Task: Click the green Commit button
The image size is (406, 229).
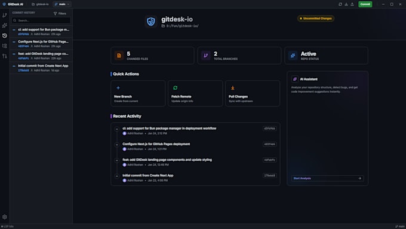Action: click(365, 4)
